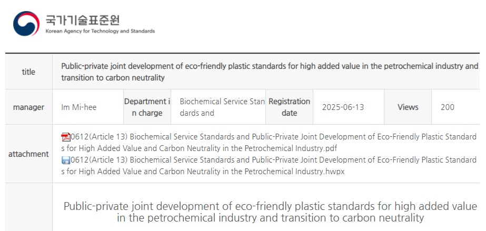Screen dimensions: 486x231
Task: Click the post title text in title row
Action: tap(270, 72)
